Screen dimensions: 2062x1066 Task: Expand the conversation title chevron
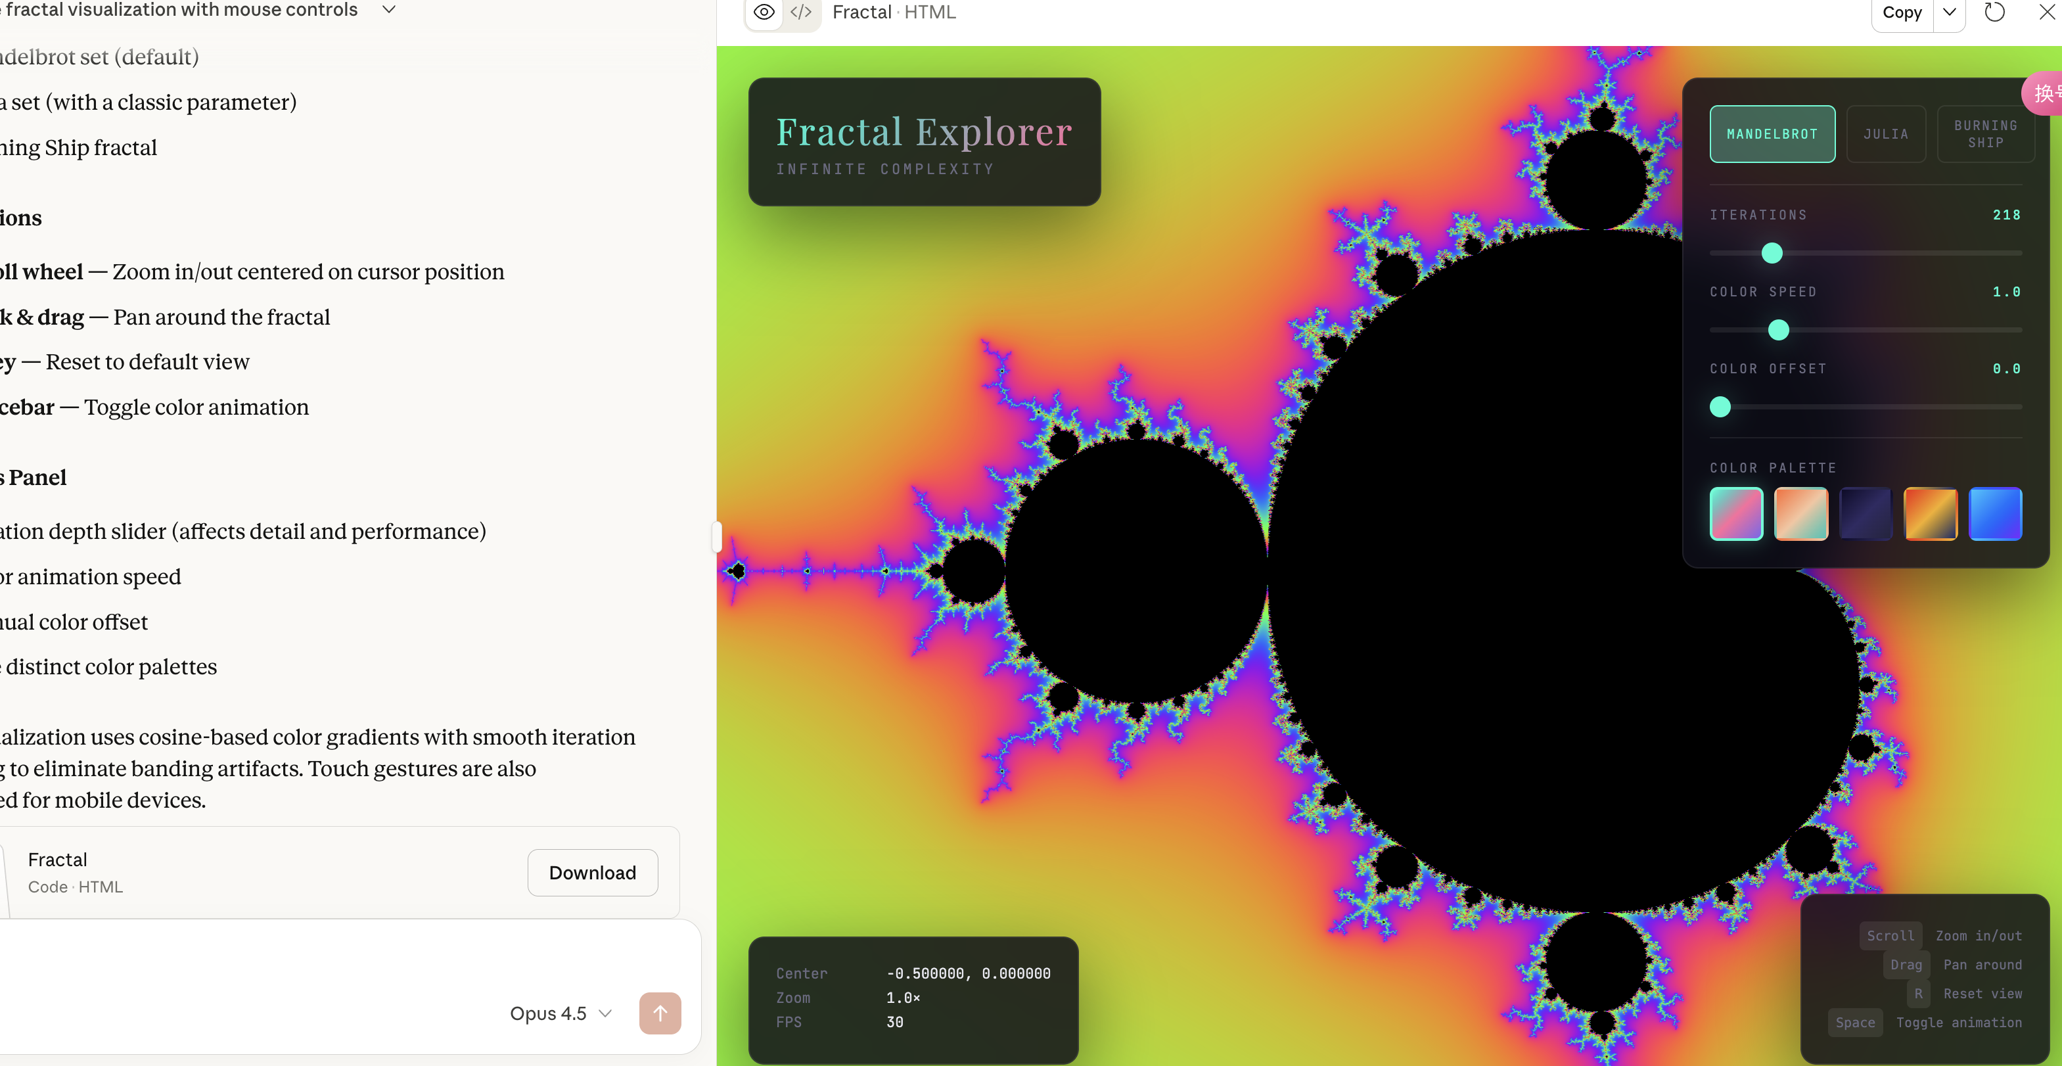point(389,10)
